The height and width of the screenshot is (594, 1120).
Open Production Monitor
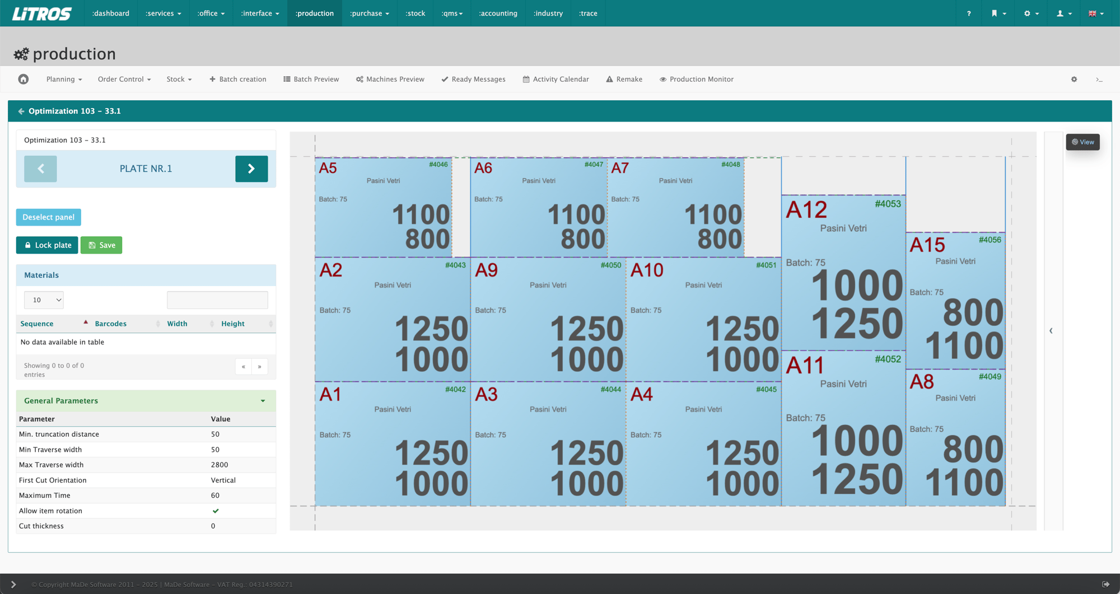(696, 79)
